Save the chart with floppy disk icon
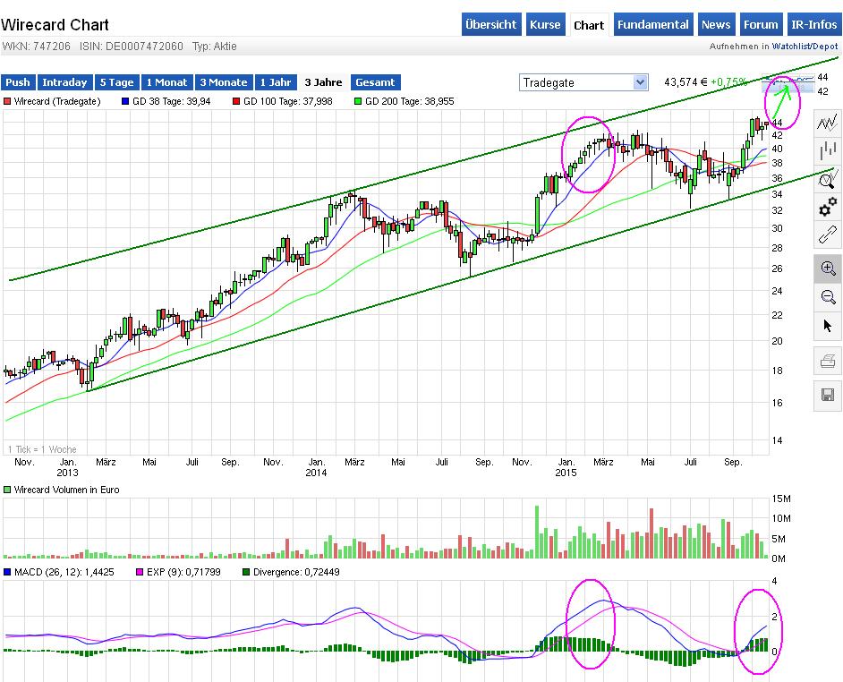 [x=828, y=396]
